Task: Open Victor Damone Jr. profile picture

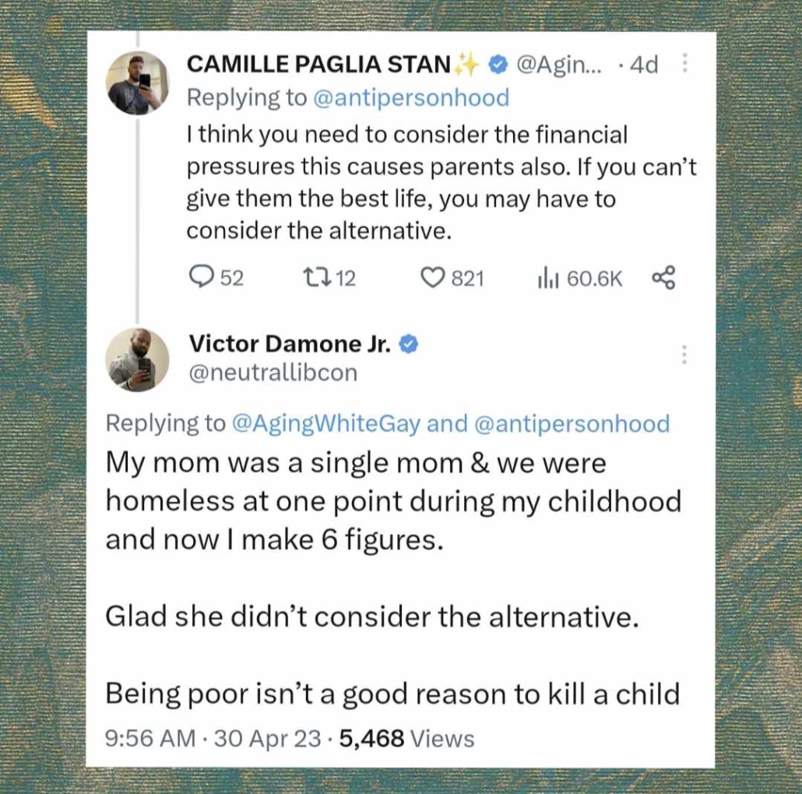Action: (137, 360)
